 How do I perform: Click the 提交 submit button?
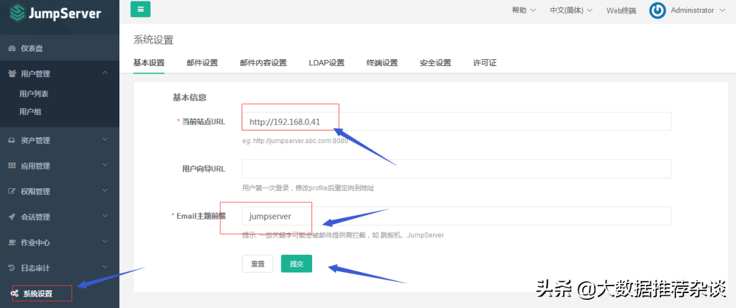point(296,264)
